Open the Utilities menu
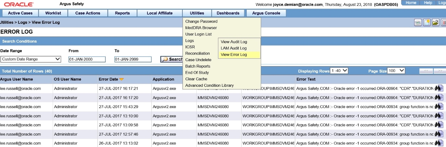This screenshot has height=147, width=446. [x=197, y=13]
